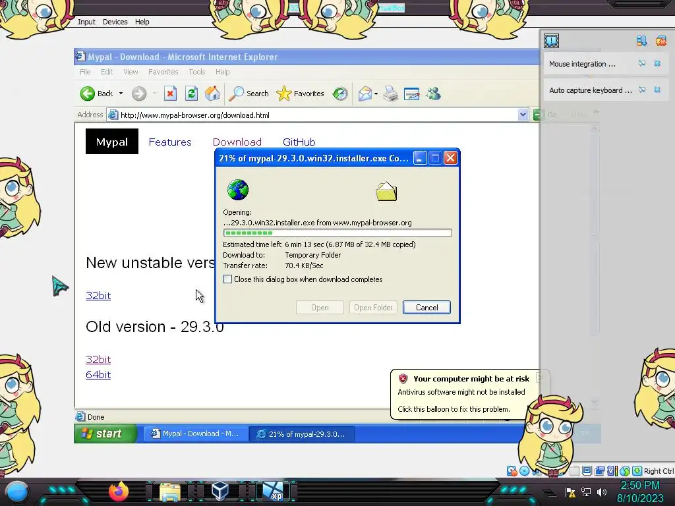Open the Download nav link

[x=237, y=142]
